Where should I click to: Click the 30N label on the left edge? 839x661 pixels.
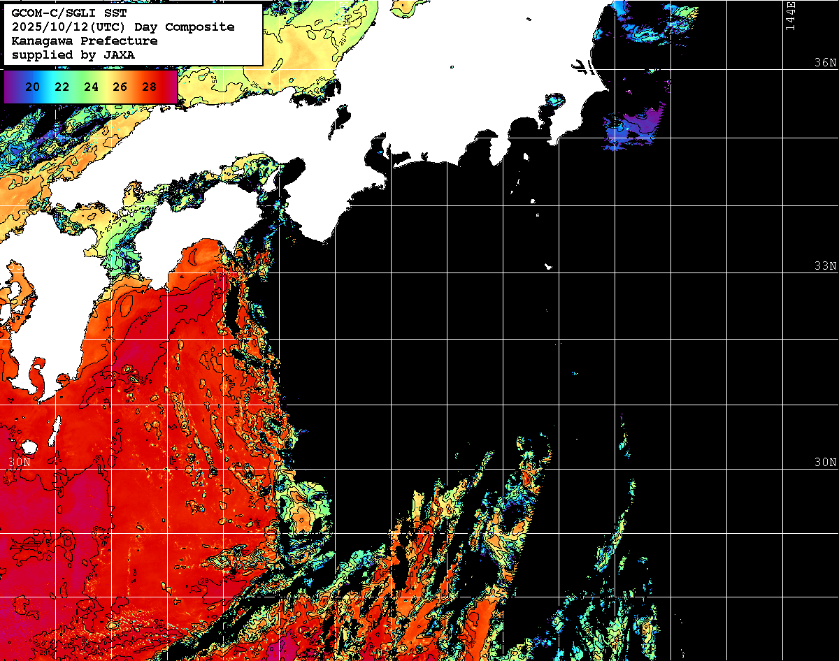(x=20, y=462)
